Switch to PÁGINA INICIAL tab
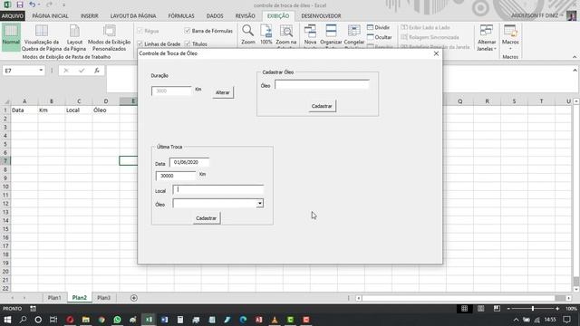 tap(51, 16)
